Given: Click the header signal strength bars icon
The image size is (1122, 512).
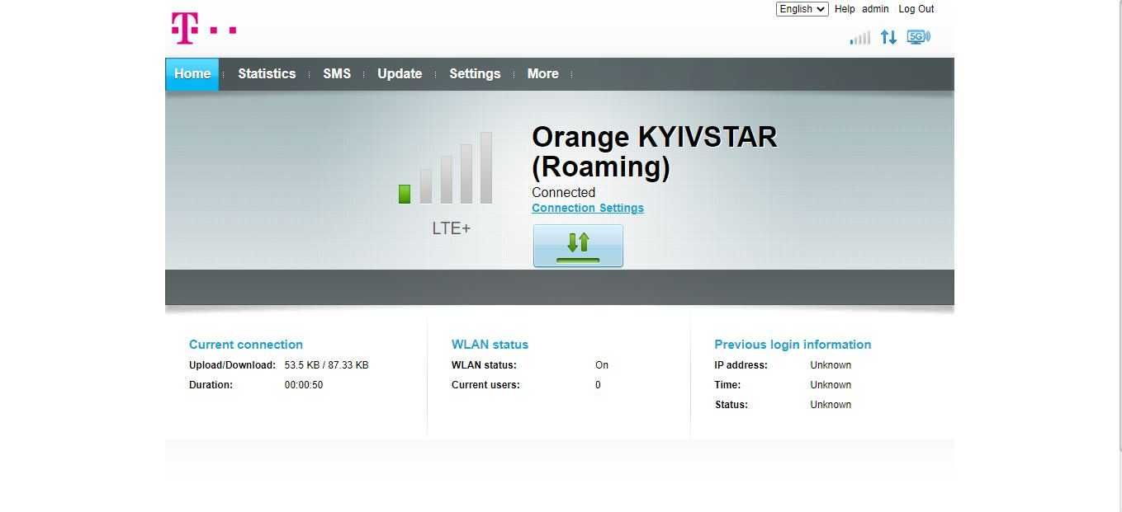Looking at the screenshot, I should click(860, 37).
